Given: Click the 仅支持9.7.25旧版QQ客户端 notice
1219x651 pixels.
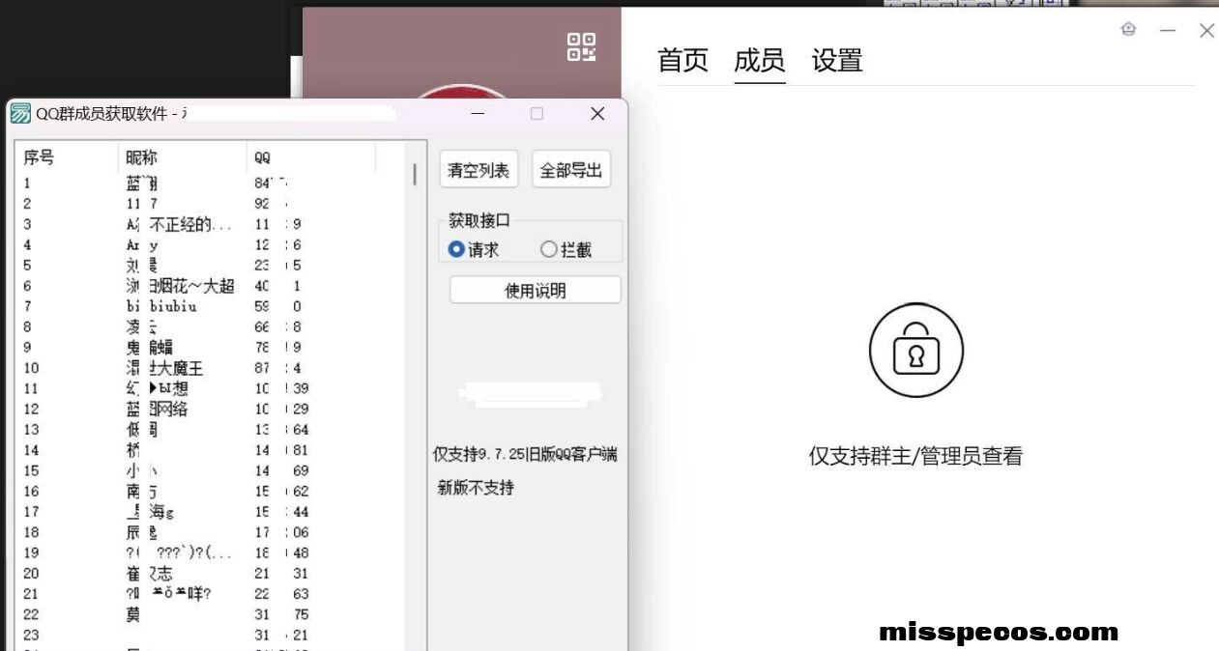Looking at the screenshot, I should click(x=525, y=454).
